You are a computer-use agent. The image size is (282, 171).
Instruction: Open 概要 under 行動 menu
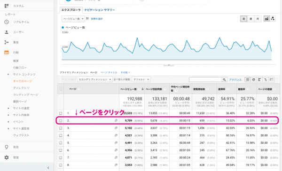coord(16,61)
